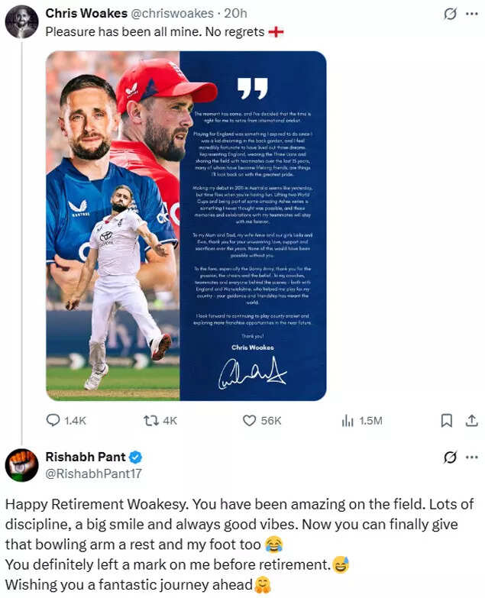Click the reply comment icon on Woakes's post

tap(53, 420)
